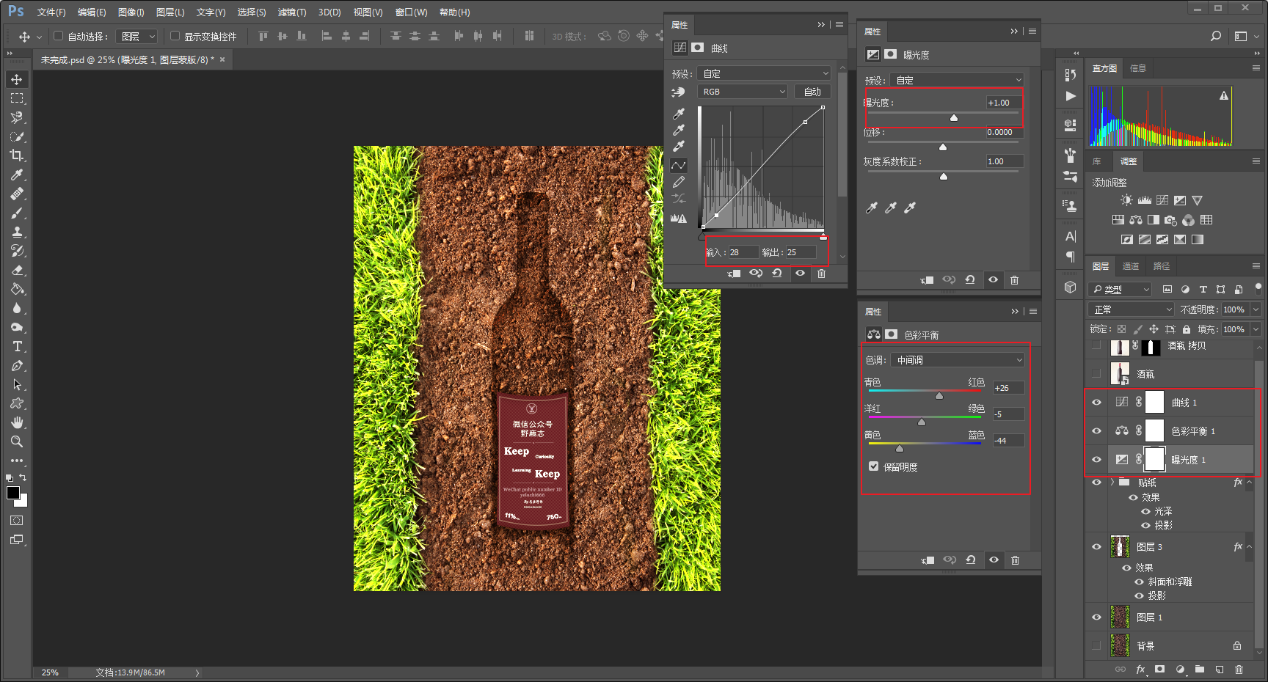
Task: Select the Rectangular Marquee tool
Action: point(17,98)
